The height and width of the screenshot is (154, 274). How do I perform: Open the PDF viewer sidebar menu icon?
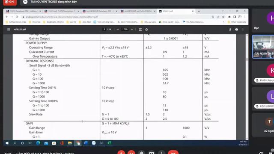(9, 30)
